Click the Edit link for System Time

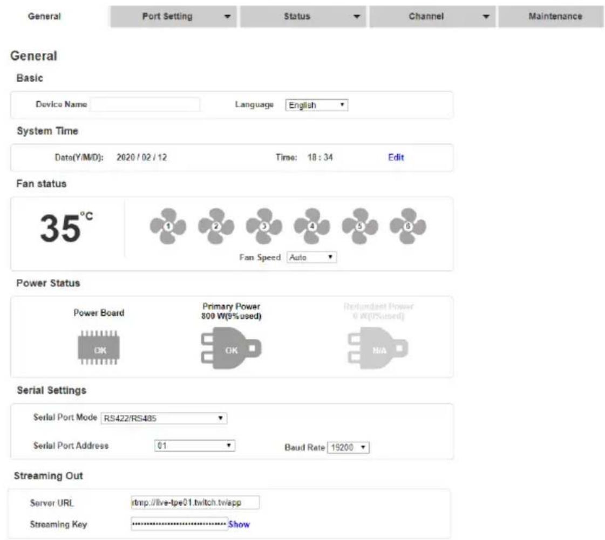pos(396,158)
